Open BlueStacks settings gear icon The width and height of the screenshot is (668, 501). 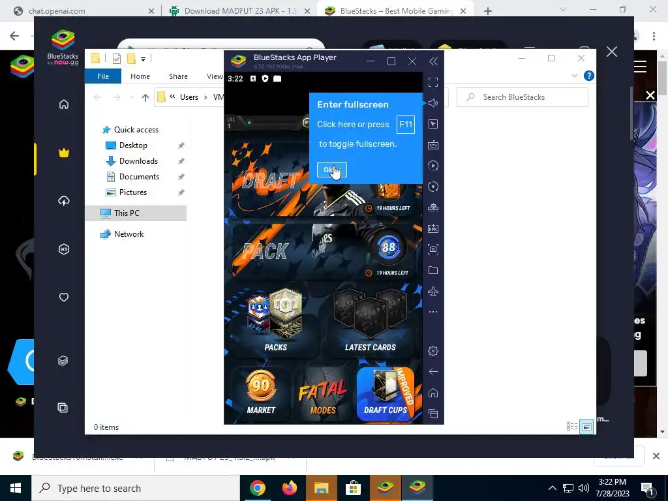click(x=433, y=351)
